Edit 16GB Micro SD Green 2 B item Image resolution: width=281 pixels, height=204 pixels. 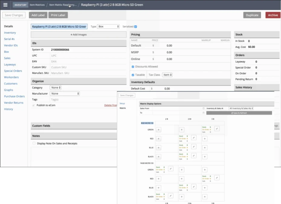point(171,169)
